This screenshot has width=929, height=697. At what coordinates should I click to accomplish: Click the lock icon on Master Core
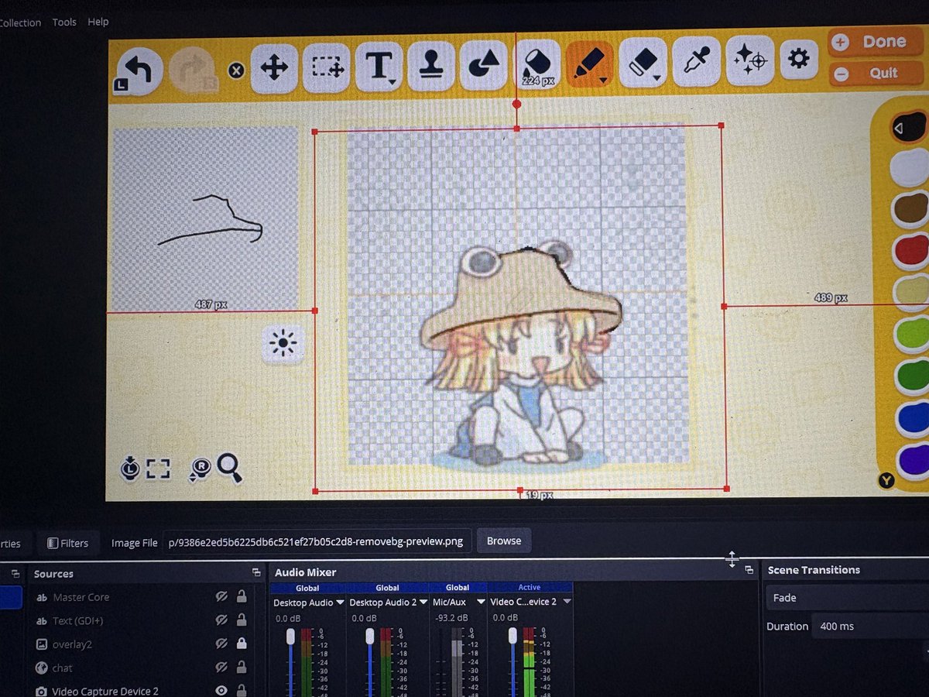pyautogui.click(x=242, y=596)
